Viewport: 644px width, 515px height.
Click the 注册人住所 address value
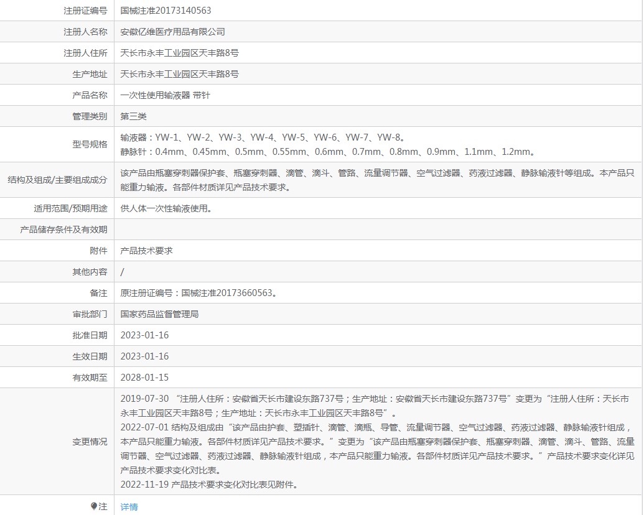[x=179, y=53]
